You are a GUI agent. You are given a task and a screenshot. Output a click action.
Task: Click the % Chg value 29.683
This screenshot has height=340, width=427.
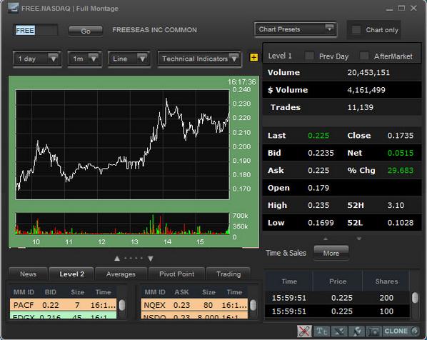pos(401,170)
